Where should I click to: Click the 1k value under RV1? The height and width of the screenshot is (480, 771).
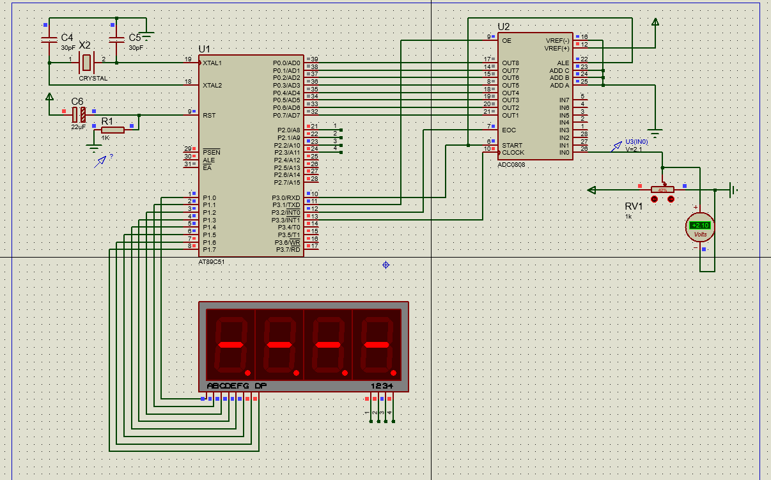coord(628,217)
